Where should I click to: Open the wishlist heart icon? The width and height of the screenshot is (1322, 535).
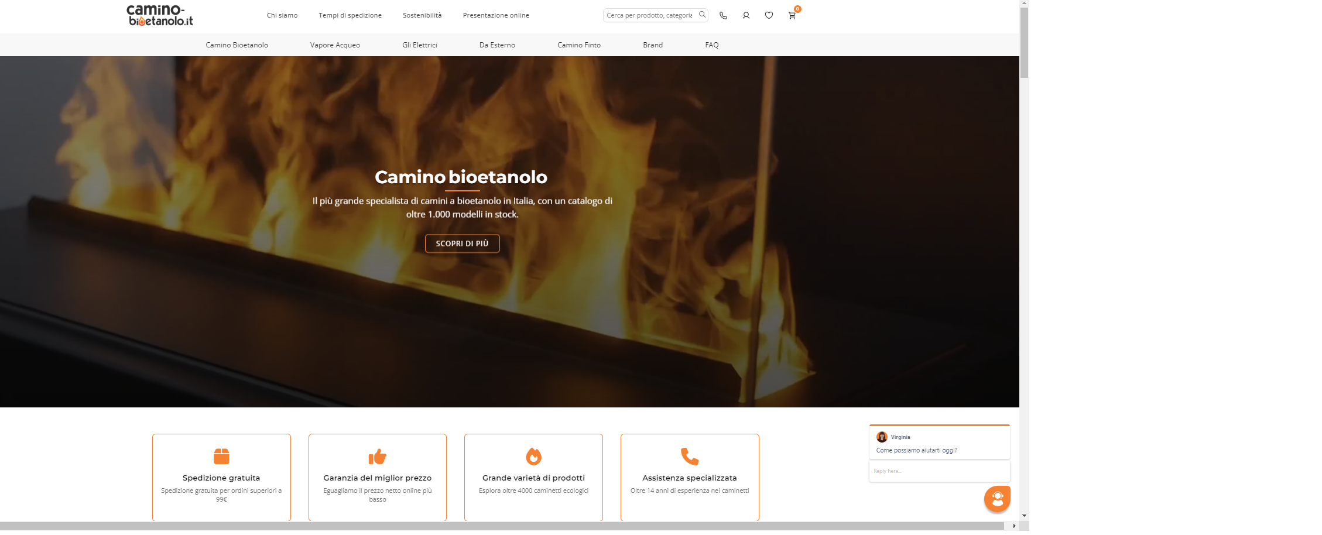pos(769,16)
